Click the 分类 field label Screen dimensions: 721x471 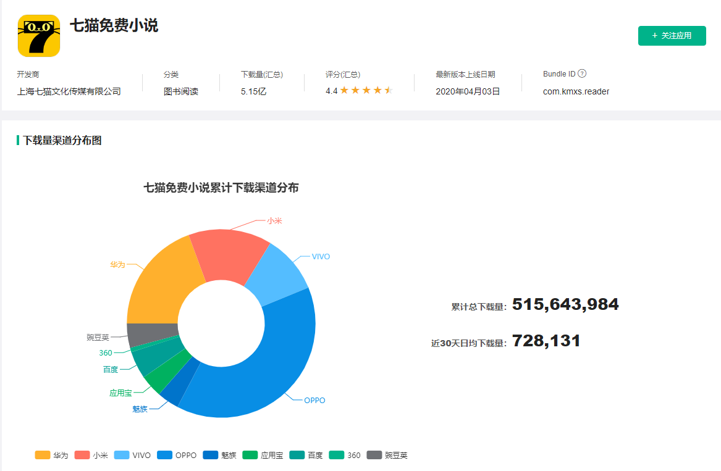[171, 75]
